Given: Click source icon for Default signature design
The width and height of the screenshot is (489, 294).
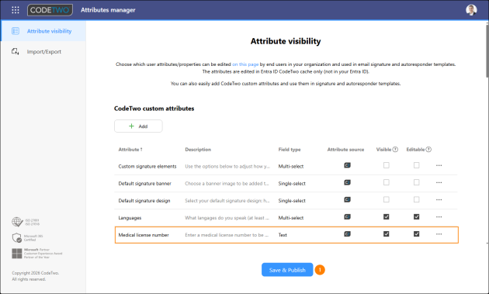Looking at the screenshot, I should [x=347, y=199].
